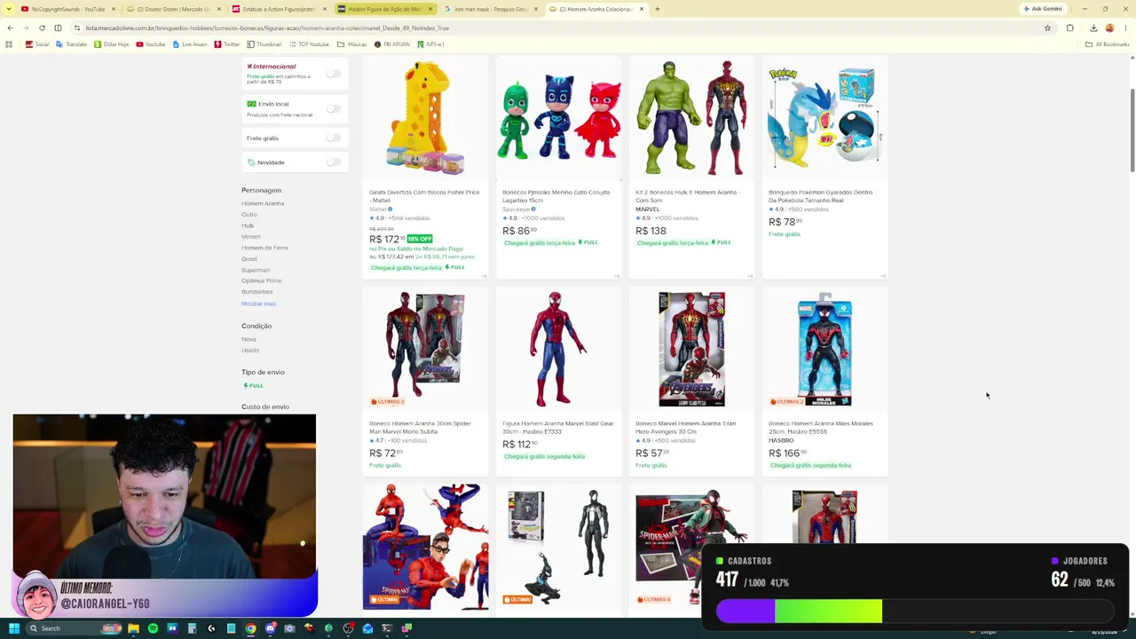This screenshot has width=1136, height=639.
Task: Filter by FULL shipping type
Action: point(253,385)
